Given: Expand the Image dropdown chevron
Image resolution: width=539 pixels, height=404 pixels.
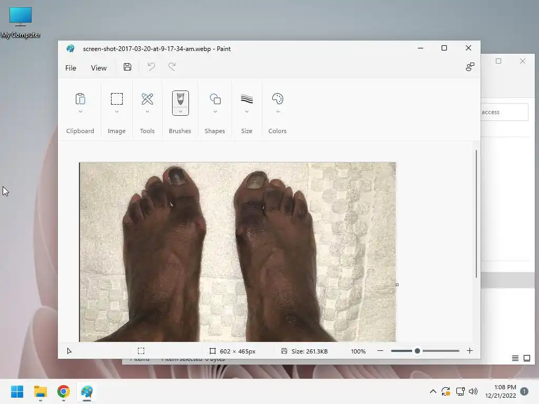Looking at the screenshot, I should tap(116, 112).
